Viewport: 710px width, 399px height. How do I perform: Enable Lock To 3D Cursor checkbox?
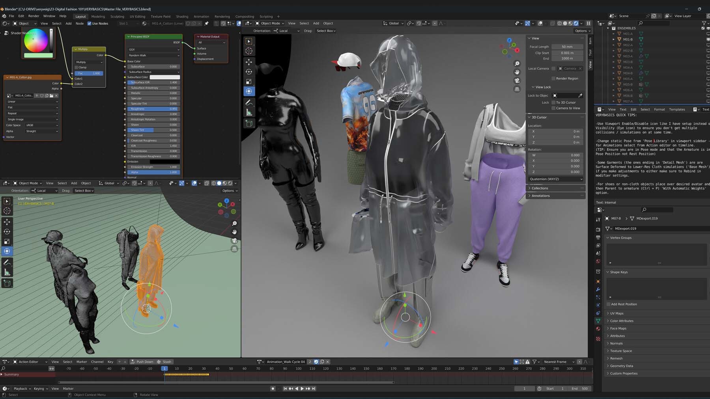point(553,103)
